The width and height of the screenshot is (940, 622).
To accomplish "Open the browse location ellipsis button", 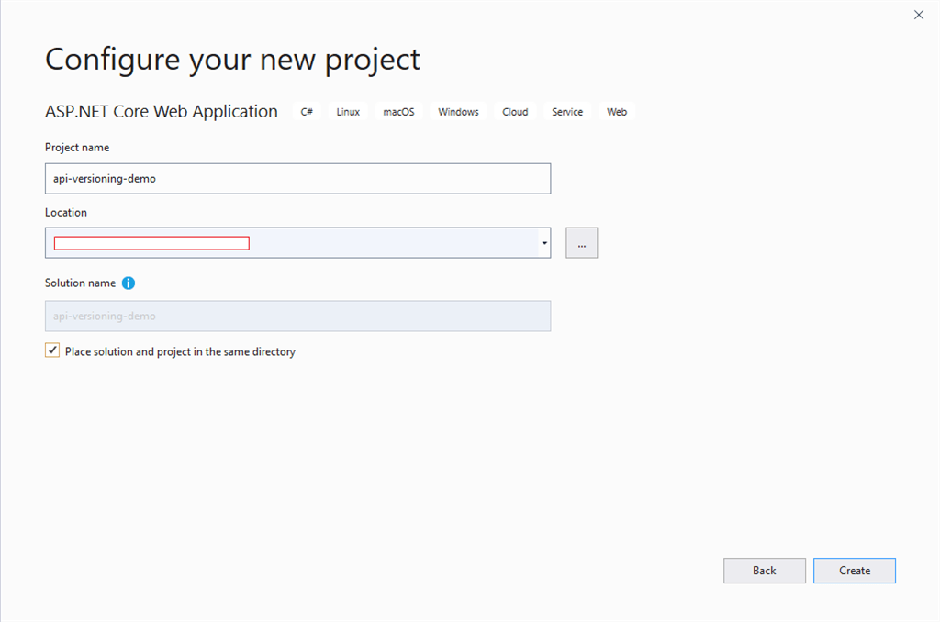I will 581,243.
